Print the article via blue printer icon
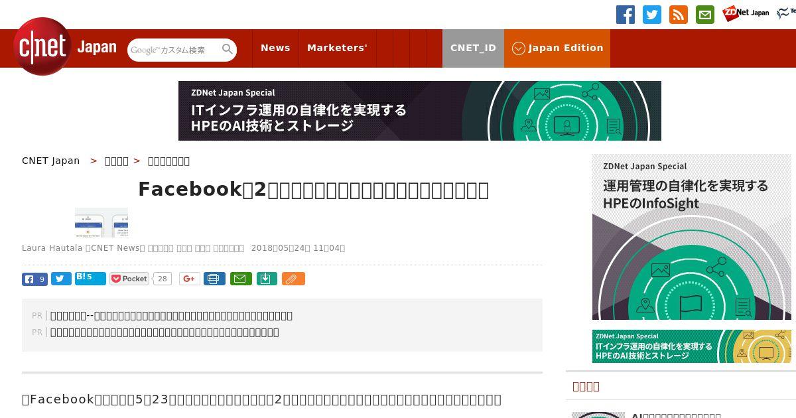The image size is (796, 418). (x=214, y=279)
